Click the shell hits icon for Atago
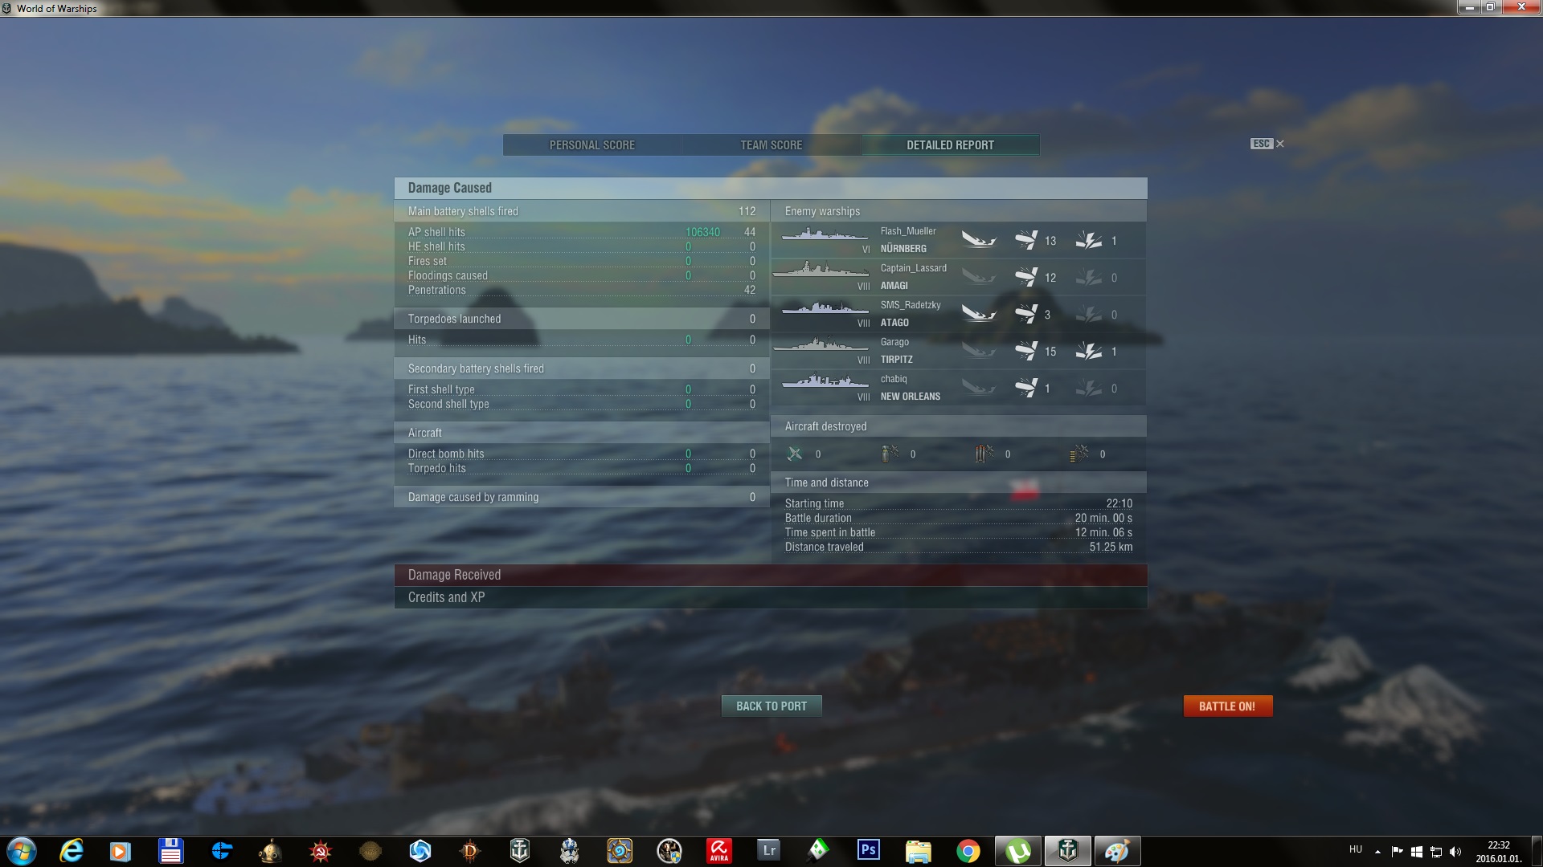1543x867 pixels. 1026,315
